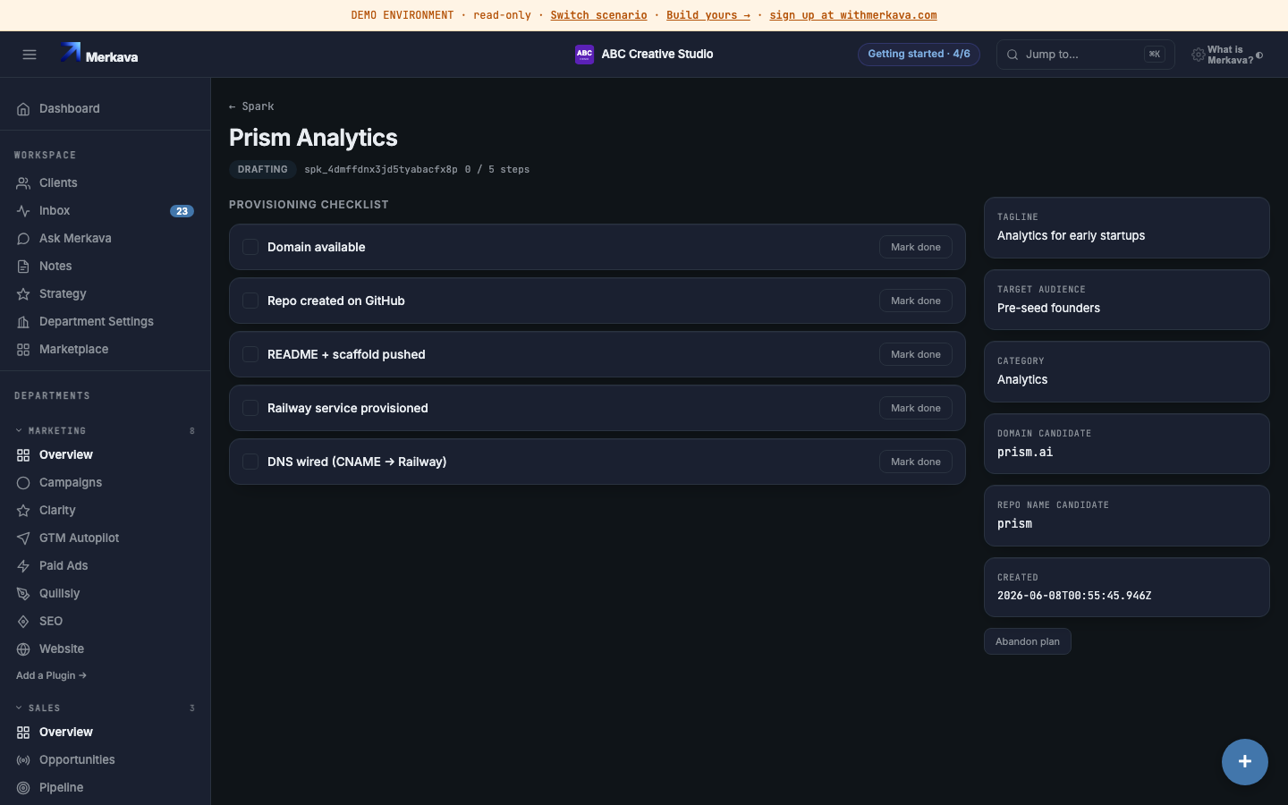Image resolution: width=1288 pixels, height=805 pixels.
Task: Click the DRAFTING status badge
Action: tap(263, 169)
